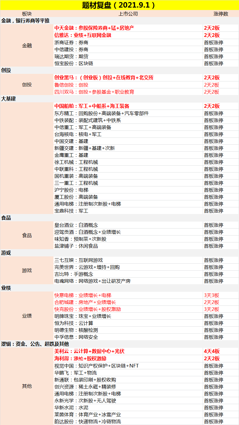This screenshot has height=425, width=239.
Task: Click section heading 金融,银行券商等平推
Action: 25,21
